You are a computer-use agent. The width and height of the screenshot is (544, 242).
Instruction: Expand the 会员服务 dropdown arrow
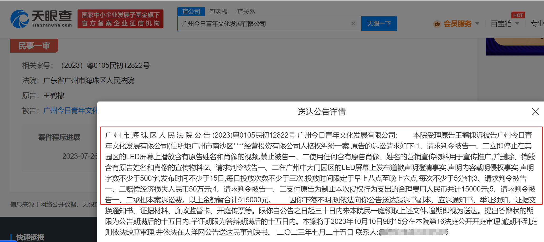(x=477, y=24)
